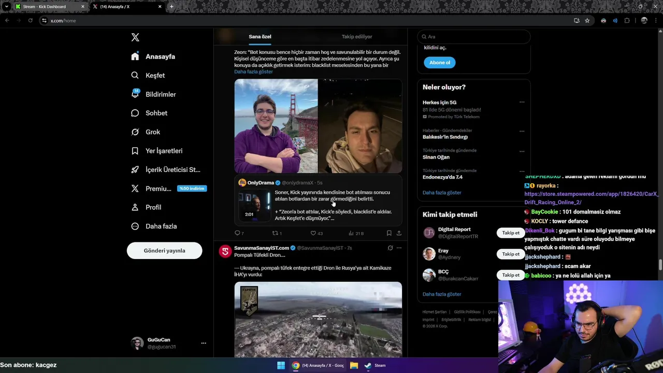
Task: Open the browser extensions puzzle icon
Action: click(627, 21)
